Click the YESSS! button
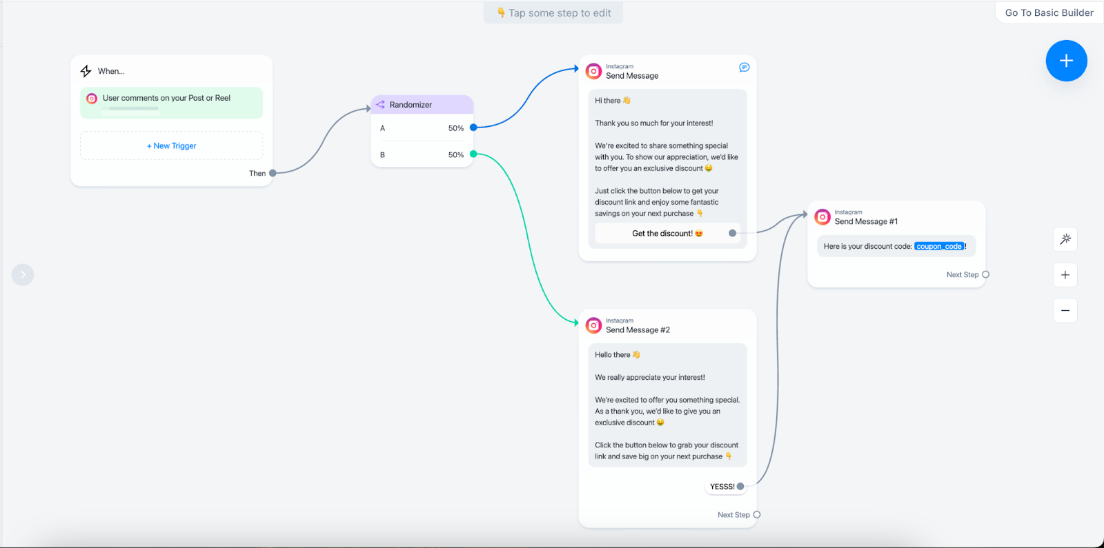The height and width of the screenshot is (548, 1104). click(722, 487)
